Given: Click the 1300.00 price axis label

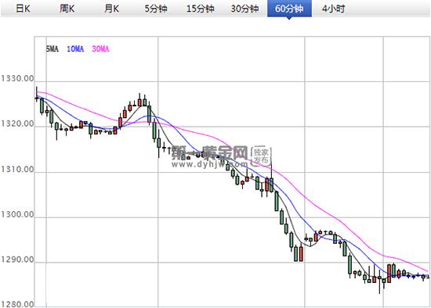Looking at the screenshot, I should (17, 214).
